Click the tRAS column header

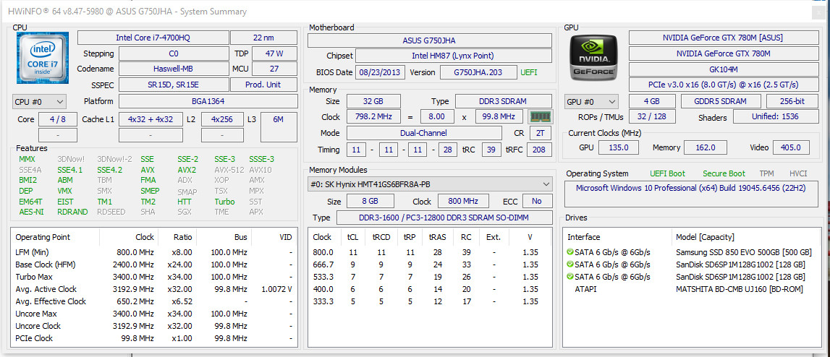click(x=437, y=237)
